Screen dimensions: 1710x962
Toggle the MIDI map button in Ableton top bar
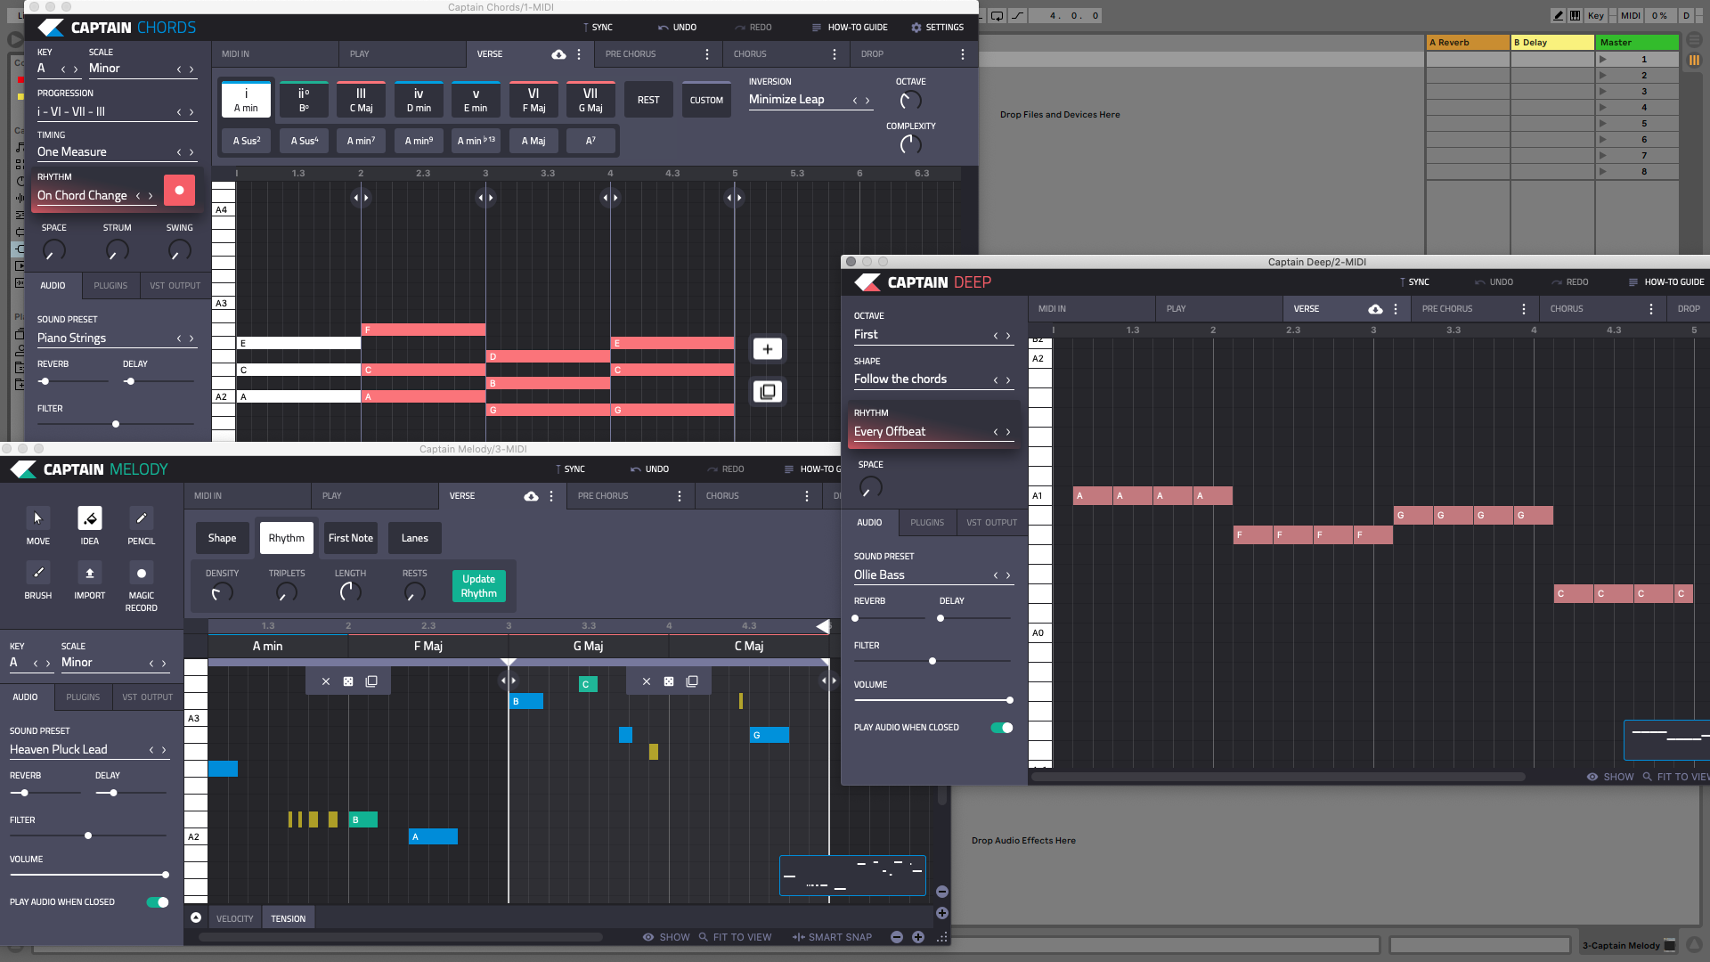tap(1631, 15)
